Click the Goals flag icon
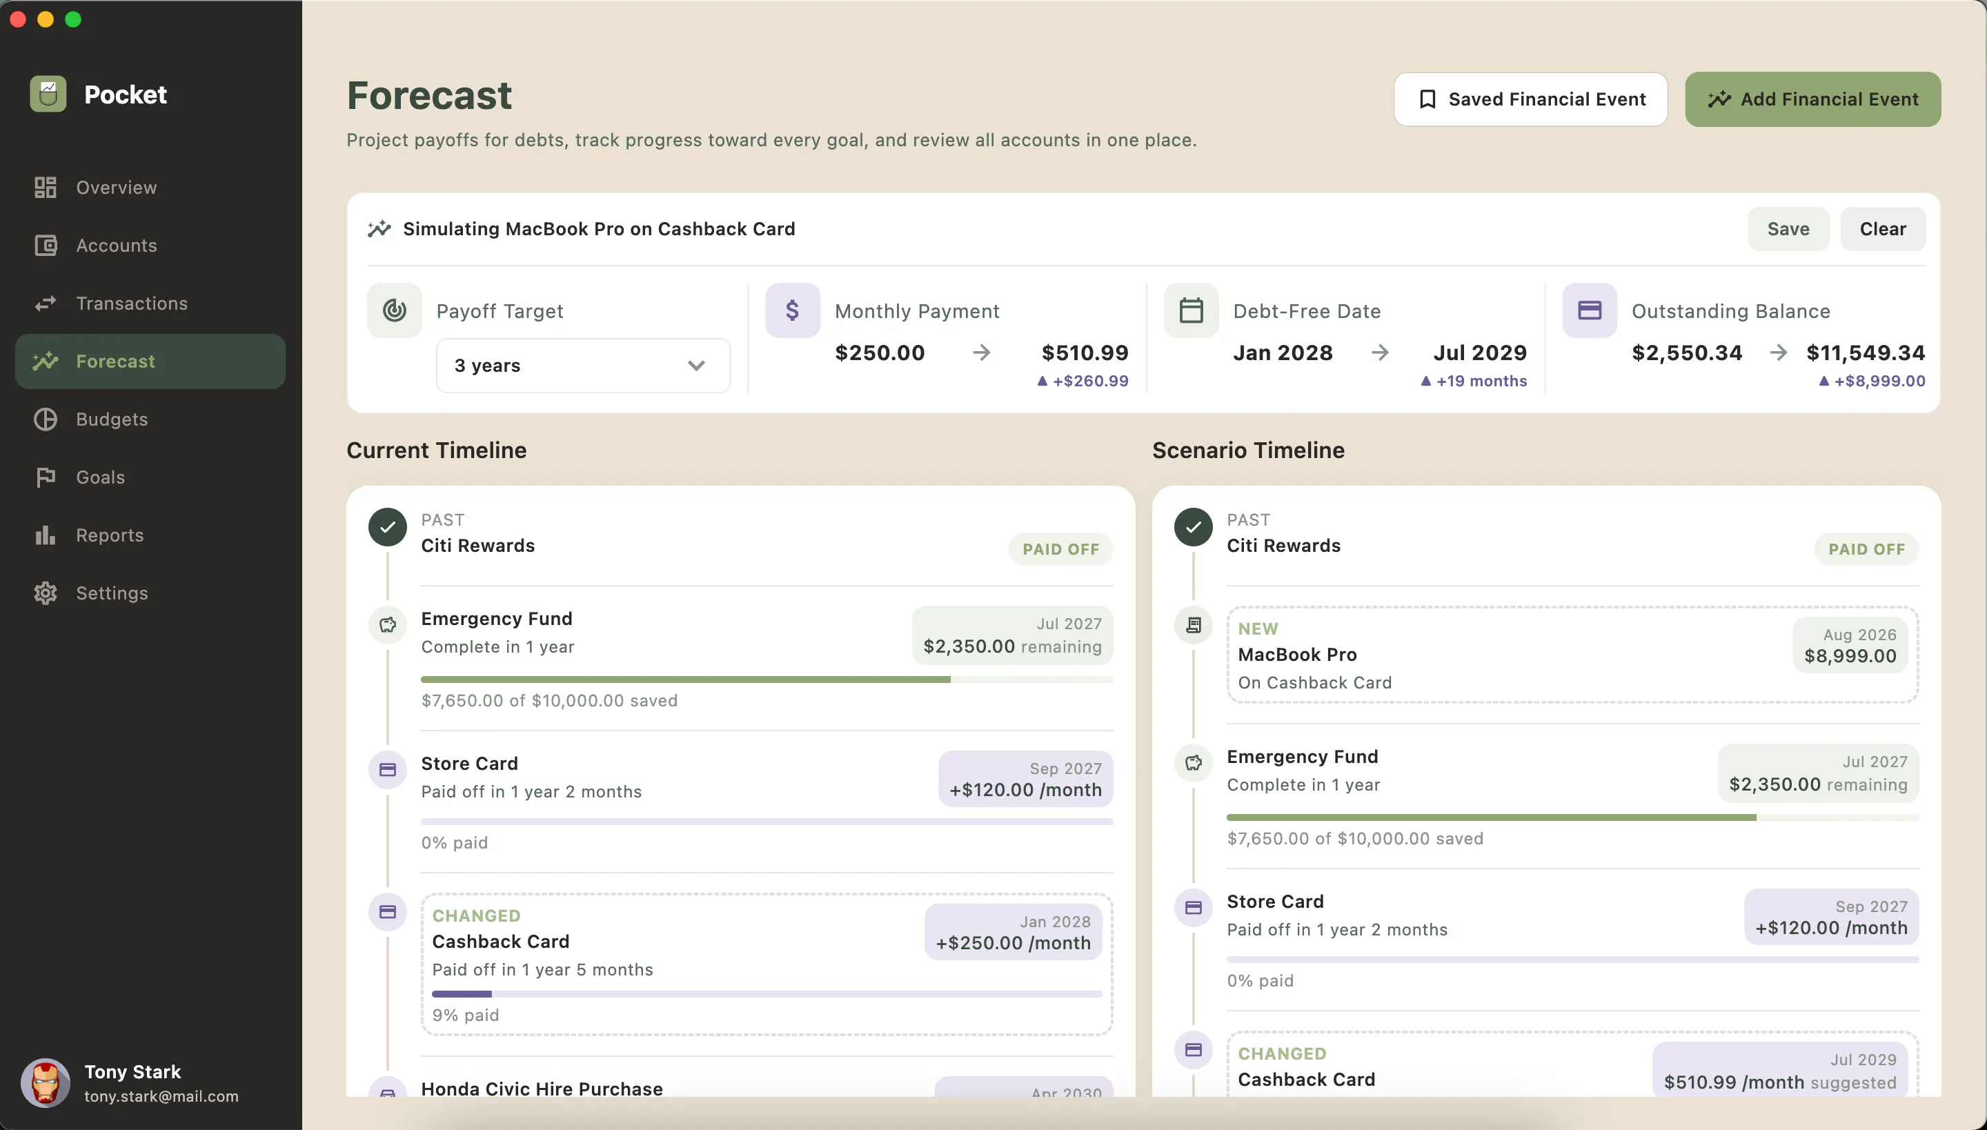1987x1130 pixels. click(45, 477)
